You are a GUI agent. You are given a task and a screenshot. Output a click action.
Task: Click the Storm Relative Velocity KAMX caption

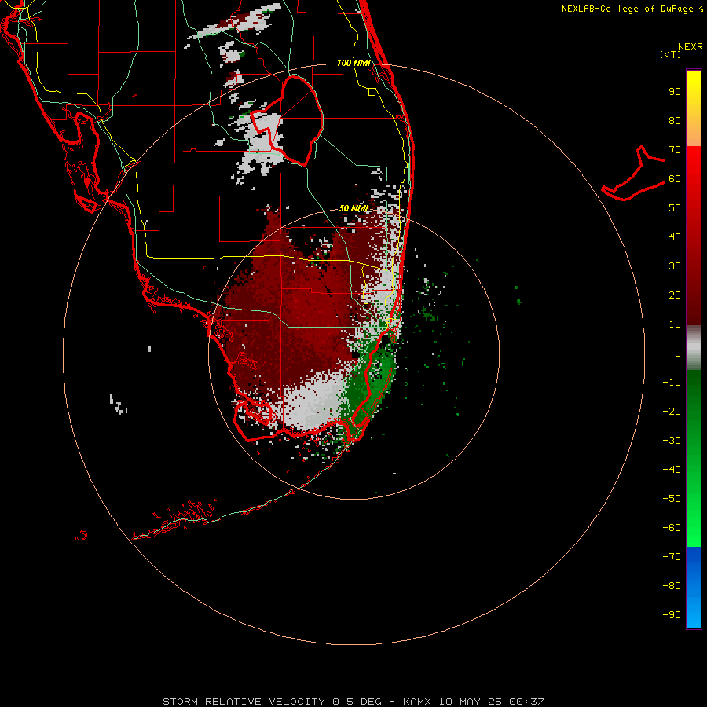pyautogui.click(x=353, y=702)
